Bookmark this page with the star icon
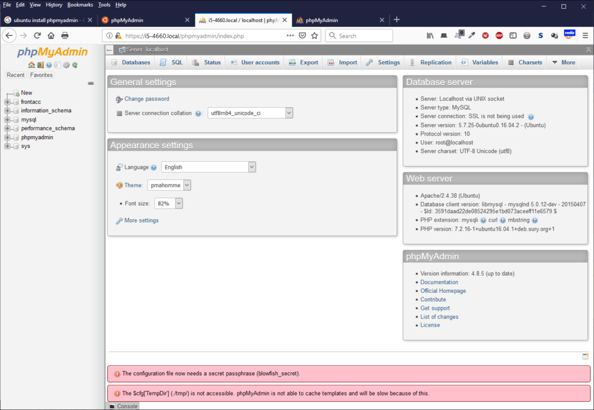 tap(314, 35)
